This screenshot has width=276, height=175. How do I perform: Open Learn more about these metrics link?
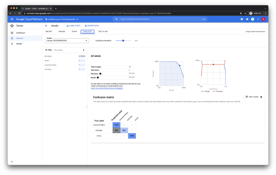coord(107,88)
